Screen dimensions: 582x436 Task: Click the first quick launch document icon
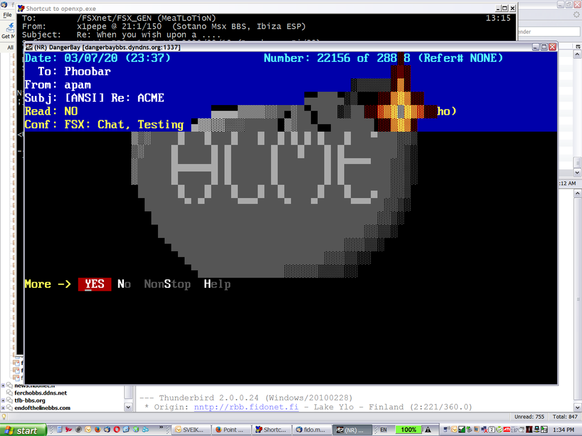pyautogui.click(x=59, y=429)
